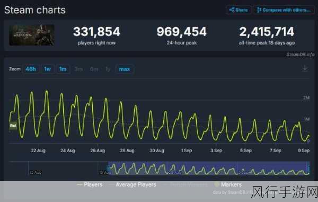Download the chart via arrow icon
Viewport: 318px width, 202px height.
coord(305,68)
